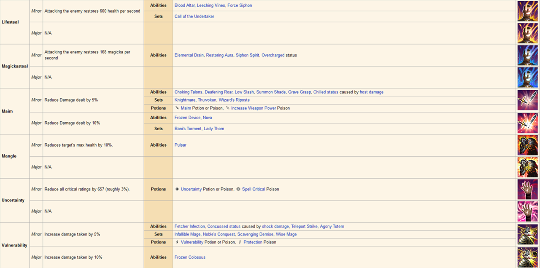The width and height of the screenshot is (540, 268).
Task: Click the Minor Maim sword icon
Action: [527, 100]
